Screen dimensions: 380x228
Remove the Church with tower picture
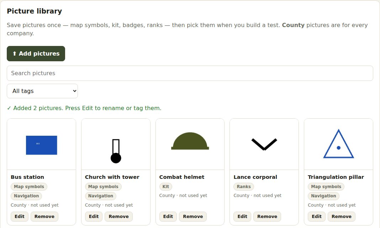point(118,216)
